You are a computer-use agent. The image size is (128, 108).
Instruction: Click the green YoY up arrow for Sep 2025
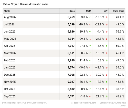(x=106, y=96)
